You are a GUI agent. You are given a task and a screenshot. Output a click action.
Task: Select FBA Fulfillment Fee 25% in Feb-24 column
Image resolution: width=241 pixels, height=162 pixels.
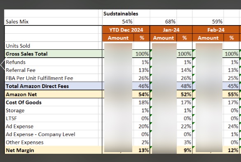233,78
